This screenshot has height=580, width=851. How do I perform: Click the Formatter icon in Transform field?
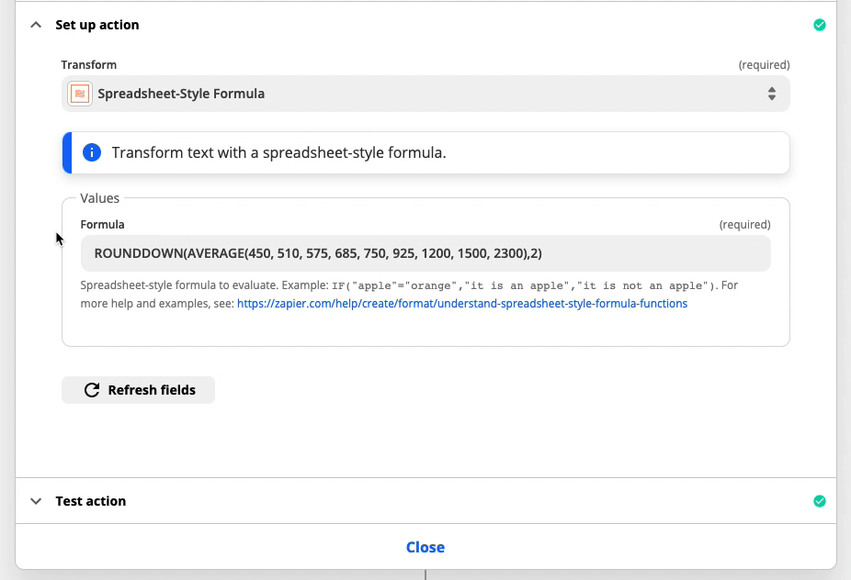click(x=80, y=94)
